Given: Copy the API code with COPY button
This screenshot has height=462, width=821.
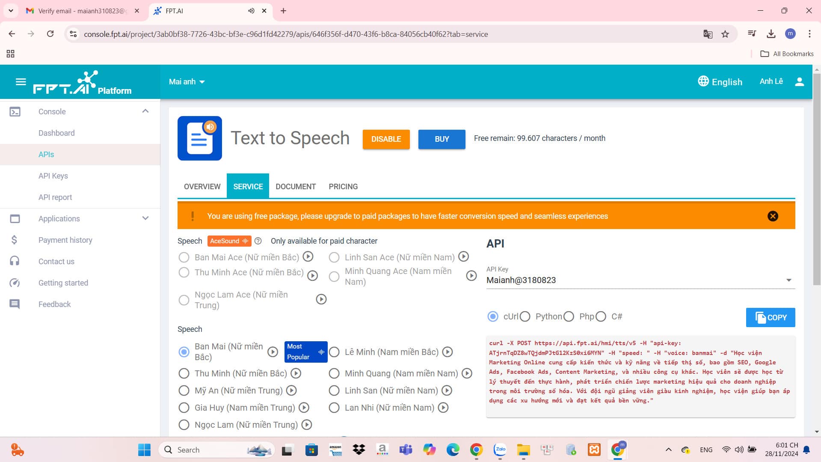Looking at the screenshot, I should pos(770,317).
